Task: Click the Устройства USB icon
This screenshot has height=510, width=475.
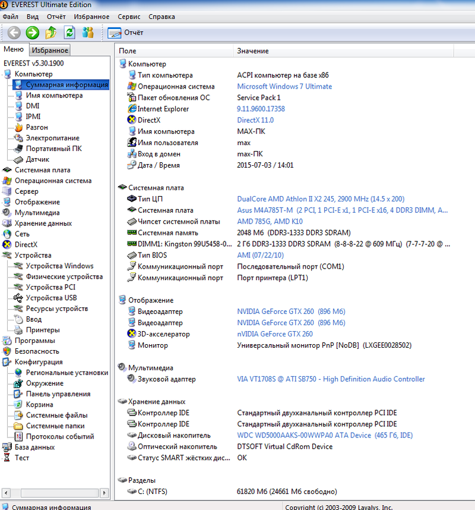Action: [18, 298]
